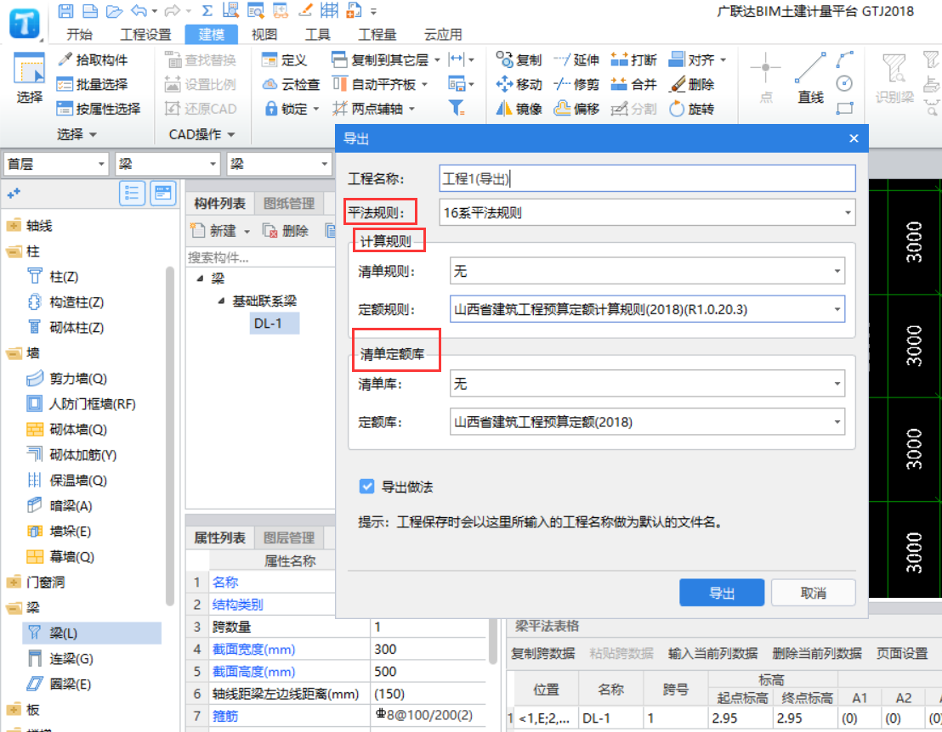The width and height of the screenshot is (942, 732).
Task: Select the 偏移 offset tool
Action: coord(576,109)
